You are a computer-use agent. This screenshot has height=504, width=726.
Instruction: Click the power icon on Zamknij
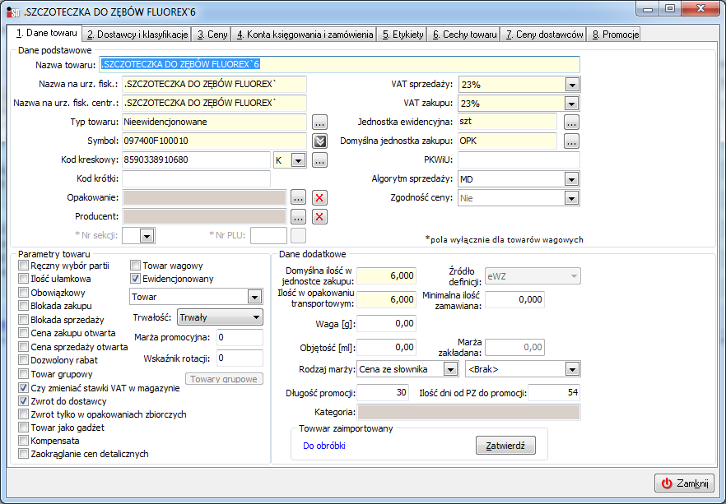666,483
